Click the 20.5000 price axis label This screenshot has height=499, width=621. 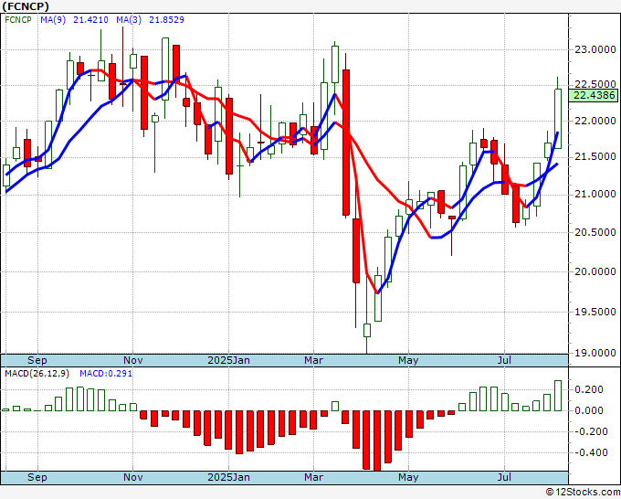(595, 232)
